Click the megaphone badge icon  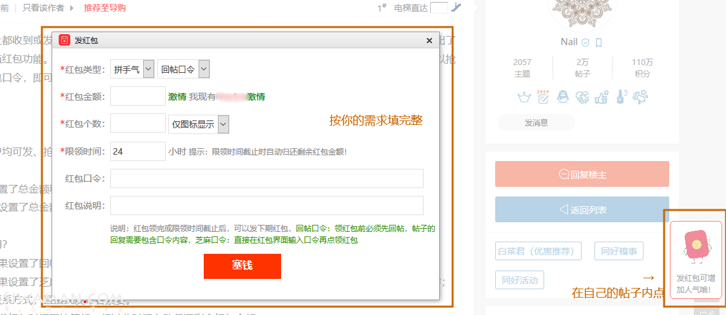(x=640, y=97)
